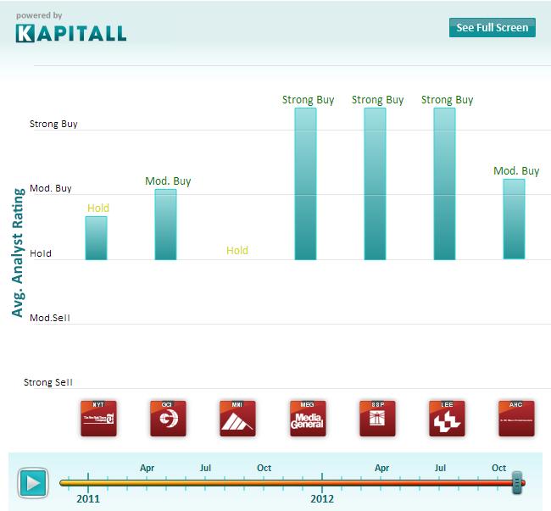Open the chart with See Full Screen

pyautogui.click(x=492, y=27)
